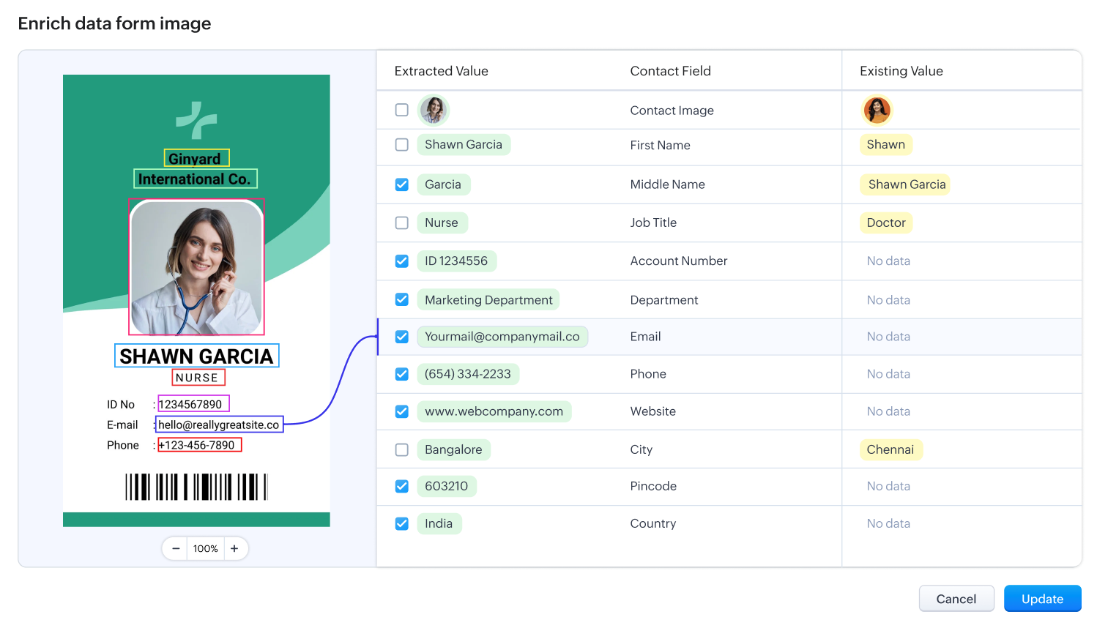Zoom out the ID card with minus icon

pos(176,549)
